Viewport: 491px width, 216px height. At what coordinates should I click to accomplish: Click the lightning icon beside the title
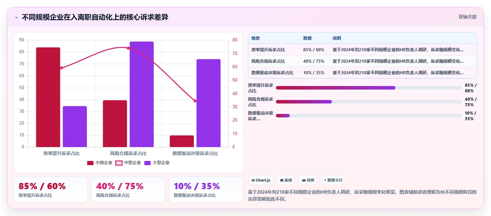tap(16, 17)
